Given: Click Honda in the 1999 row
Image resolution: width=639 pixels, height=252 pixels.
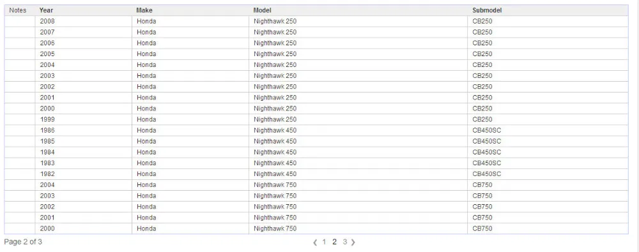Looking at the screenshot, I should click(x=146, y=119).
